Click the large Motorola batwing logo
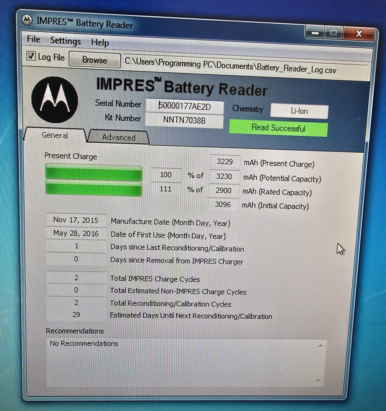The image size is (386, 411). point(55,100)
